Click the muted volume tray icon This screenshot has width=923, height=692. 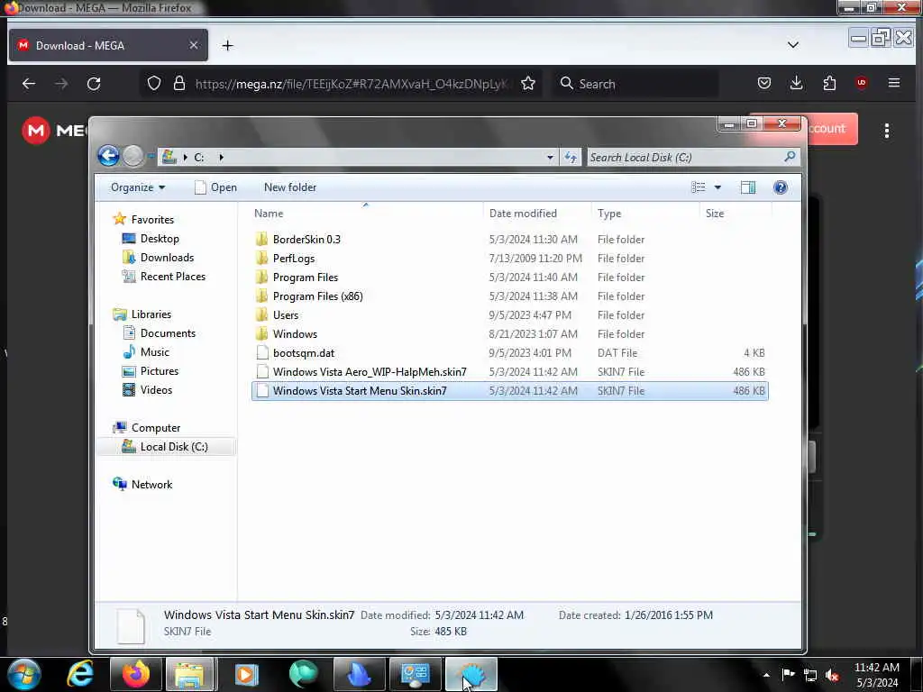(832, 675)
